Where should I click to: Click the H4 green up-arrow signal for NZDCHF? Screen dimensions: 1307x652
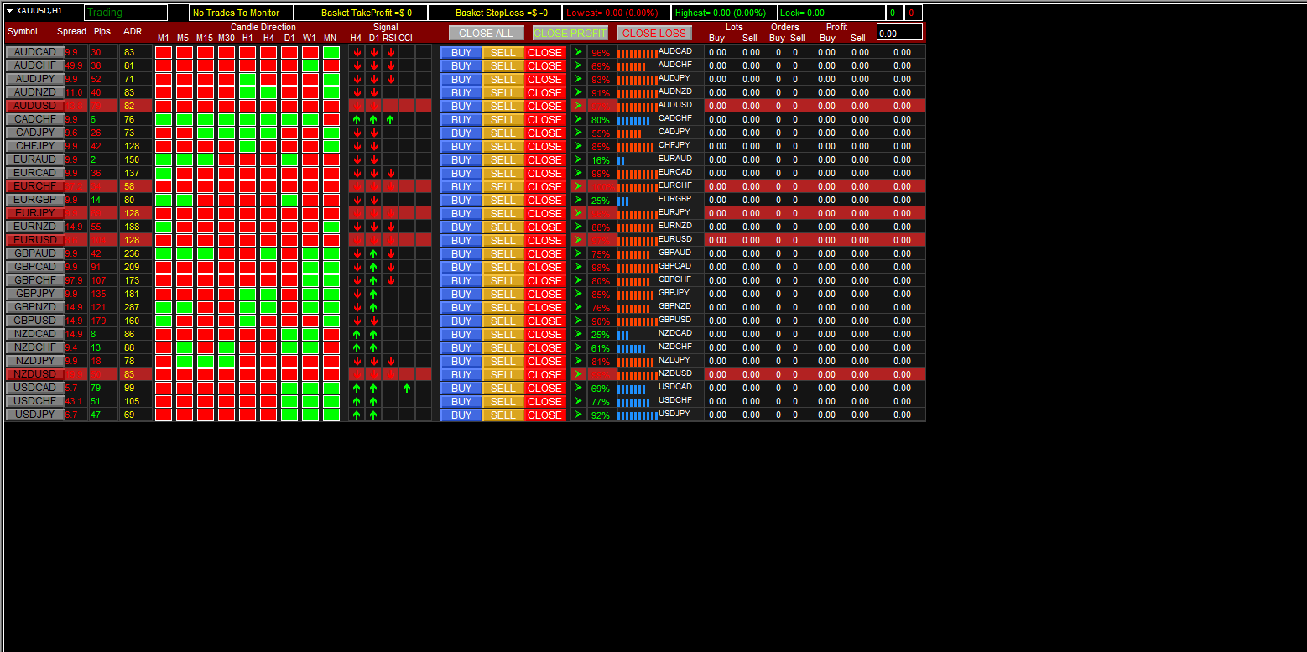coord(357,347)
